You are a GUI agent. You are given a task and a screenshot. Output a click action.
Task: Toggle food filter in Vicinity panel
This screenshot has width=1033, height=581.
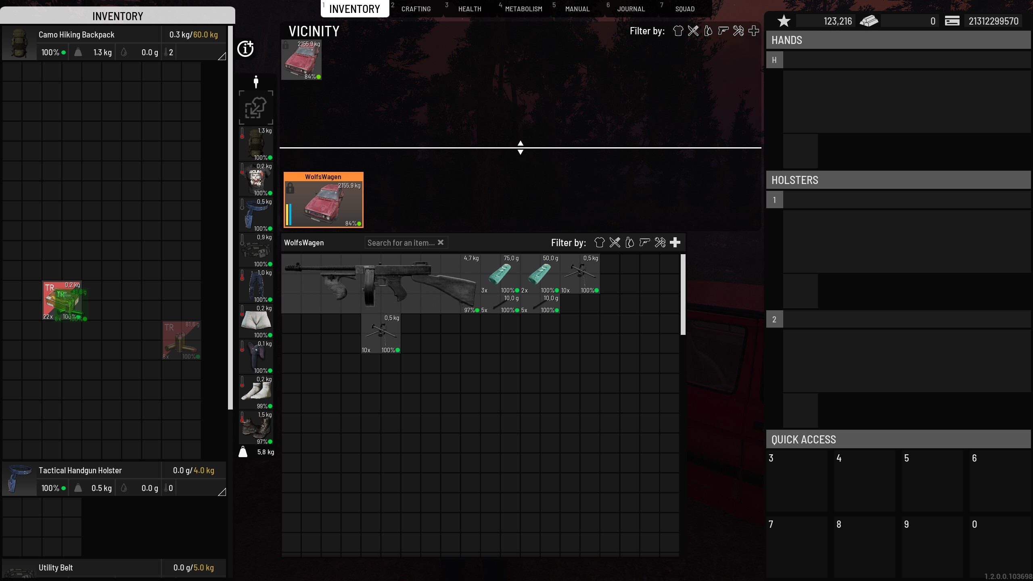[693, 31]
